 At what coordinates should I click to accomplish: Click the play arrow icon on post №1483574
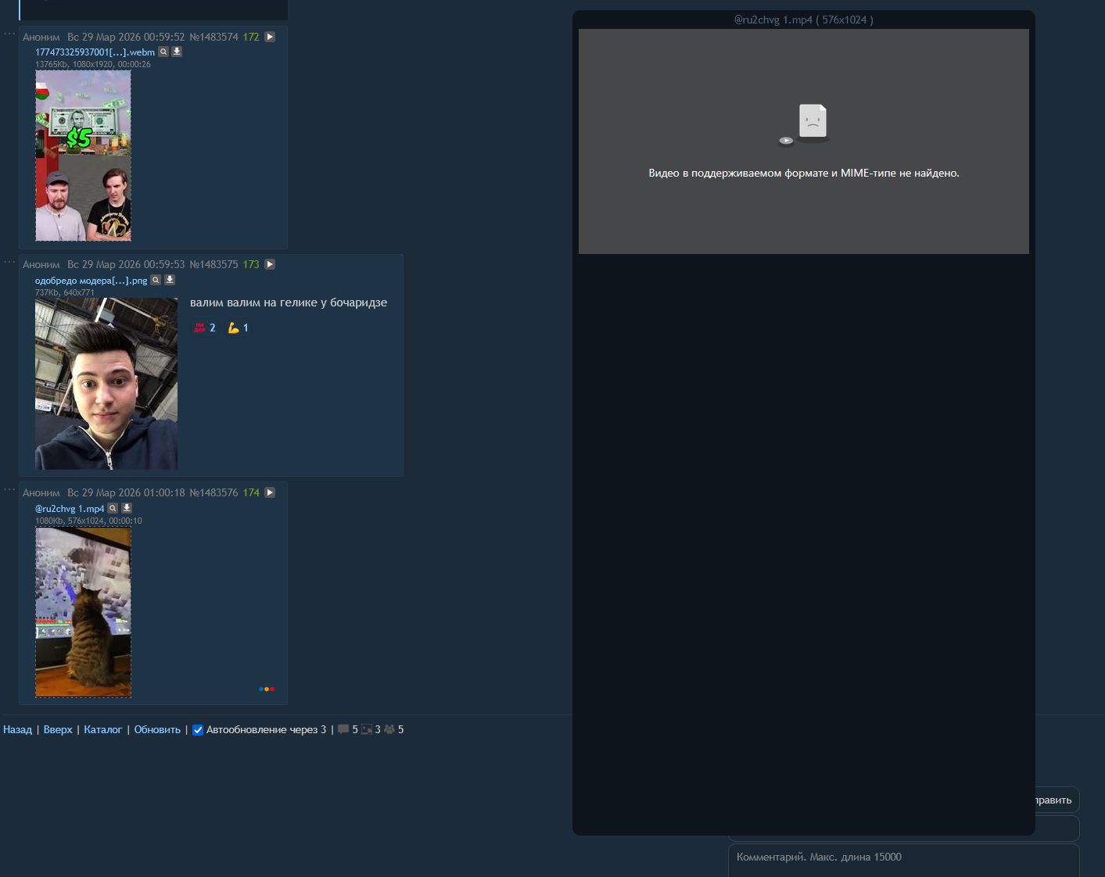click(x=270, y=37)
